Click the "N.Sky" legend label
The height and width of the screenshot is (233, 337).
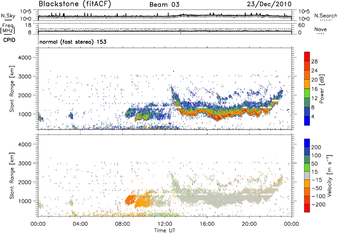8,16
